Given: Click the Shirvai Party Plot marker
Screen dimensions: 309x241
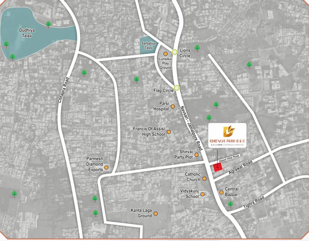Looking at the screenshot, I should [x=197, y=154].
